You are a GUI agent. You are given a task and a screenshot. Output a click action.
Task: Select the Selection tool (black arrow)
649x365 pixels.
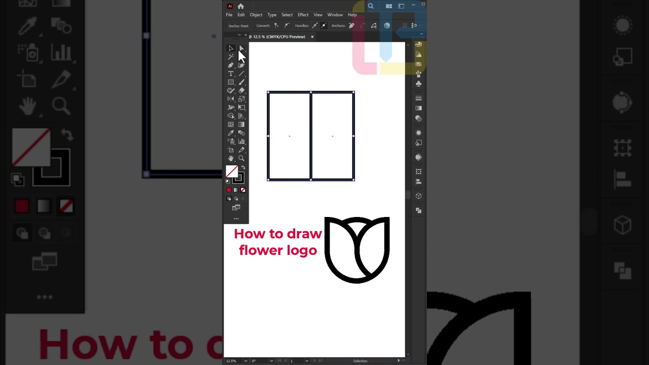231,49
